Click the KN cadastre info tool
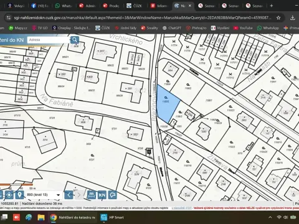299x224 pixels. 102,195
